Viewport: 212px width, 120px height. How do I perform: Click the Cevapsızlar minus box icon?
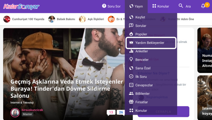coord(131,85)
